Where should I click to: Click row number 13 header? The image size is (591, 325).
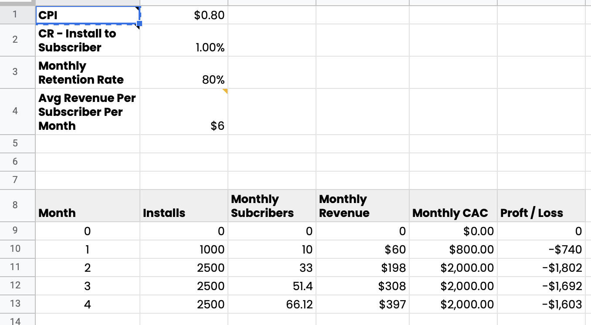[x=15, y=304]
